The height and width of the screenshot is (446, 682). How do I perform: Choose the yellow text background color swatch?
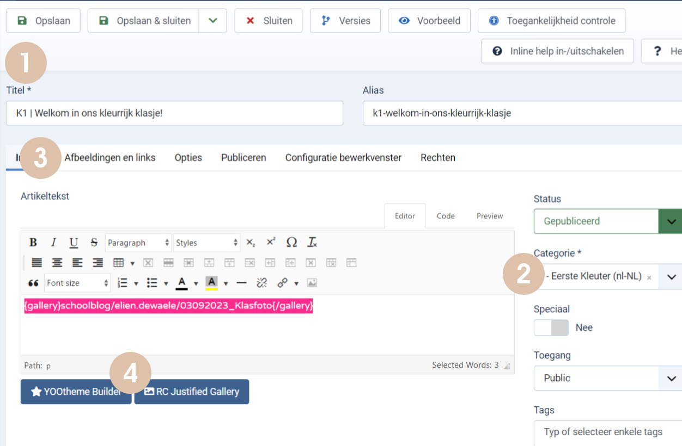211,283
